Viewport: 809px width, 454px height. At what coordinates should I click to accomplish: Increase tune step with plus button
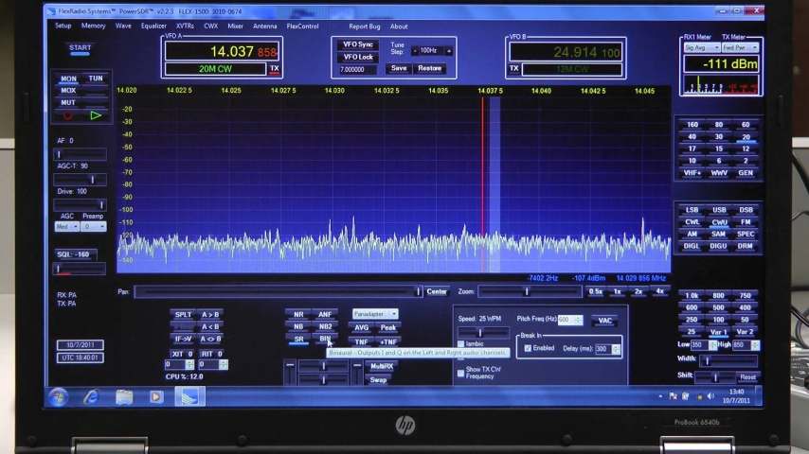tap(449, 51)
